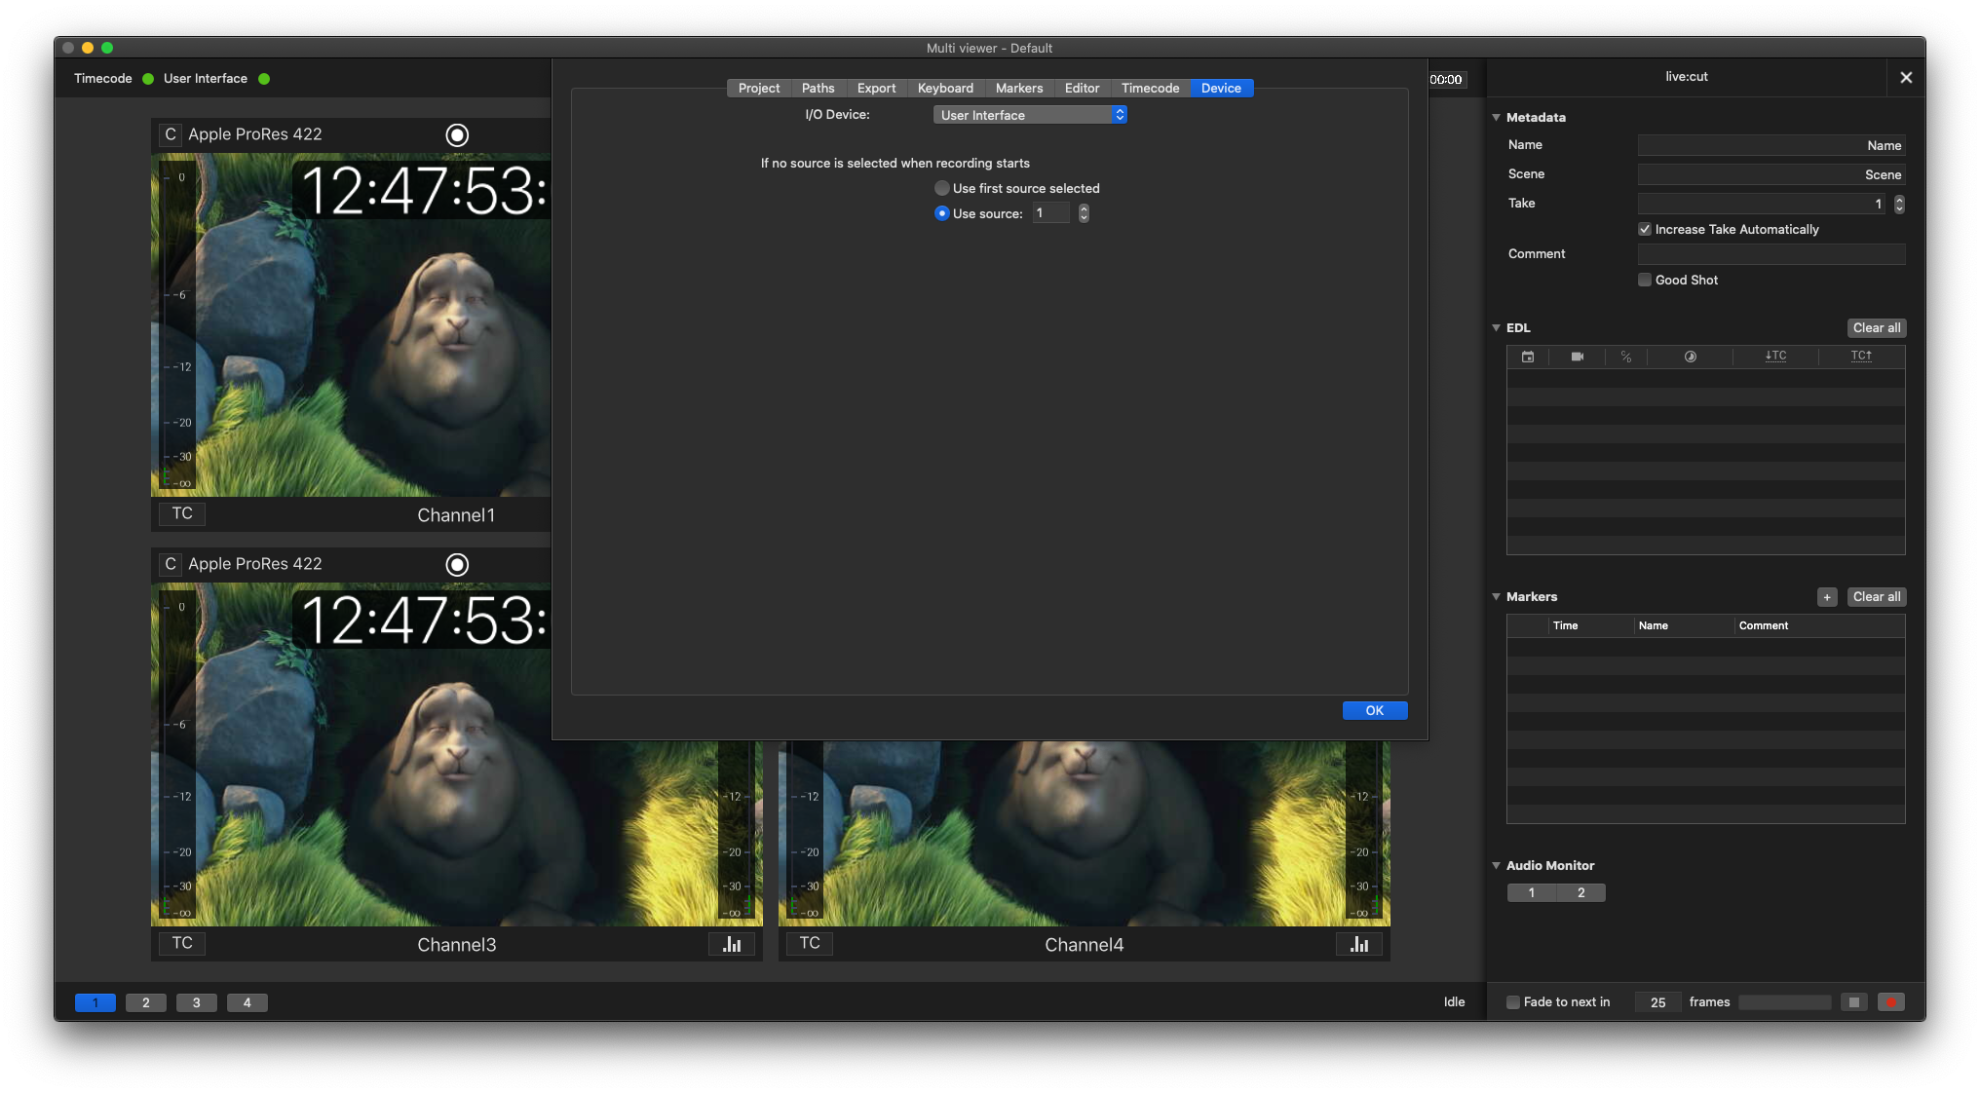Enable 'Fade to next in' checkbox
Viewport: 1980px width, 1093px height.
pos(1513,1002)
